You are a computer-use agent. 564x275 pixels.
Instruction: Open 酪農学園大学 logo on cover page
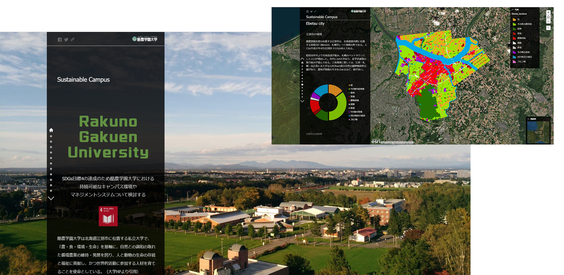point(145,39)
